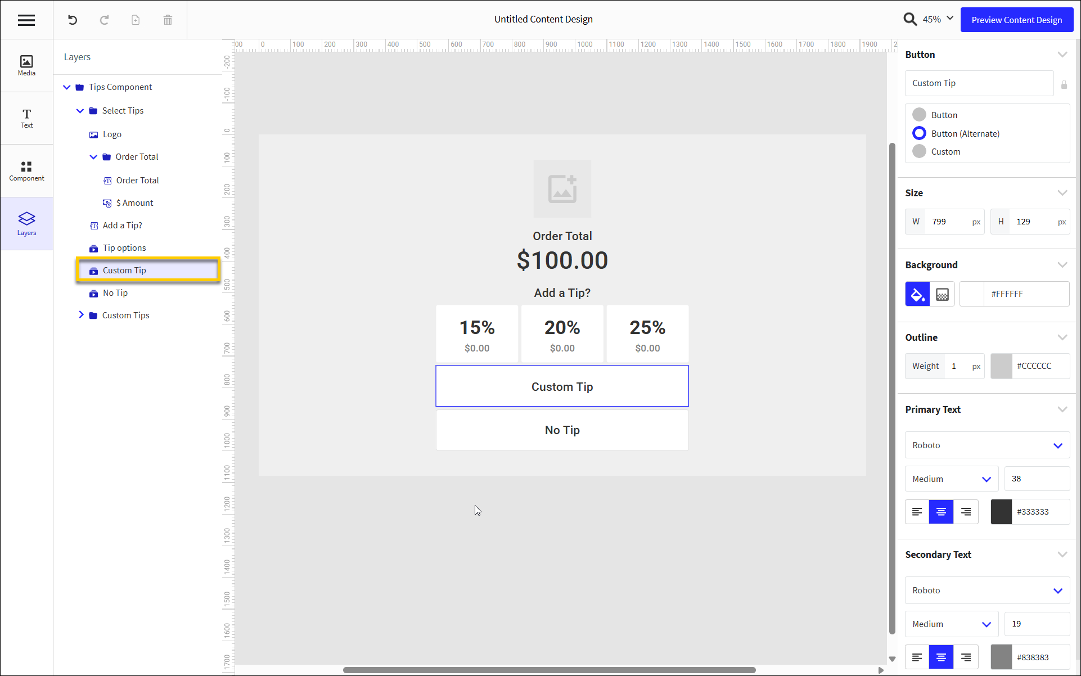Viewport: 1081px width, 676px height.
Task: Click Preview Content Design button
Action: pyautogui.click(x=1016, y=20)
